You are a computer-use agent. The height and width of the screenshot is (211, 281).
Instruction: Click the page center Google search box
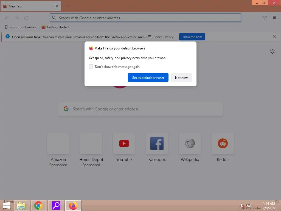coord(140,109)
